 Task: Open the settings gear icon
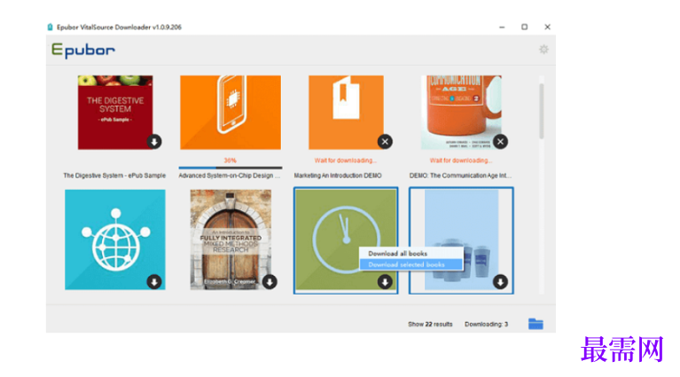click(543, 50)
